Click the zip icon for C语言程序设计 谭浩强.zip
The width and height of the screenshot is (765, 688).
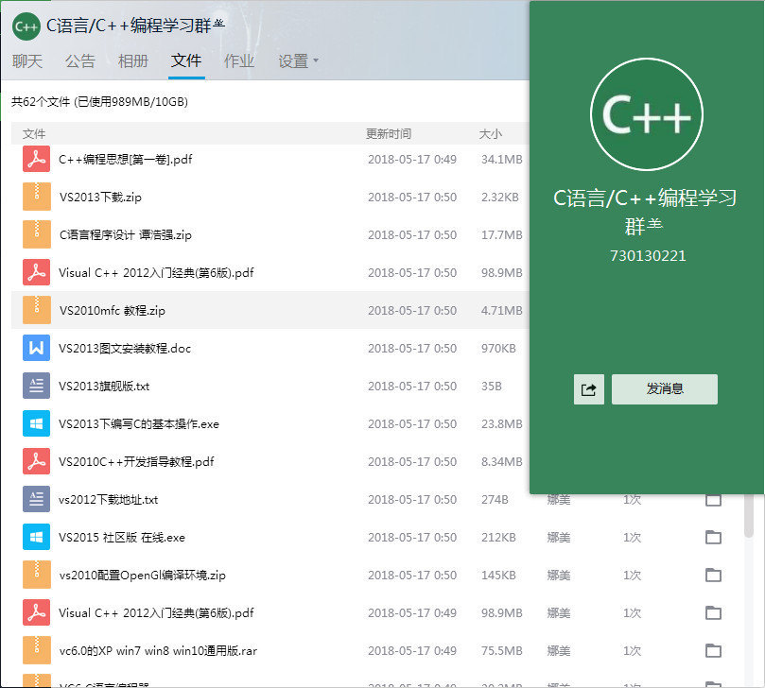37,234
